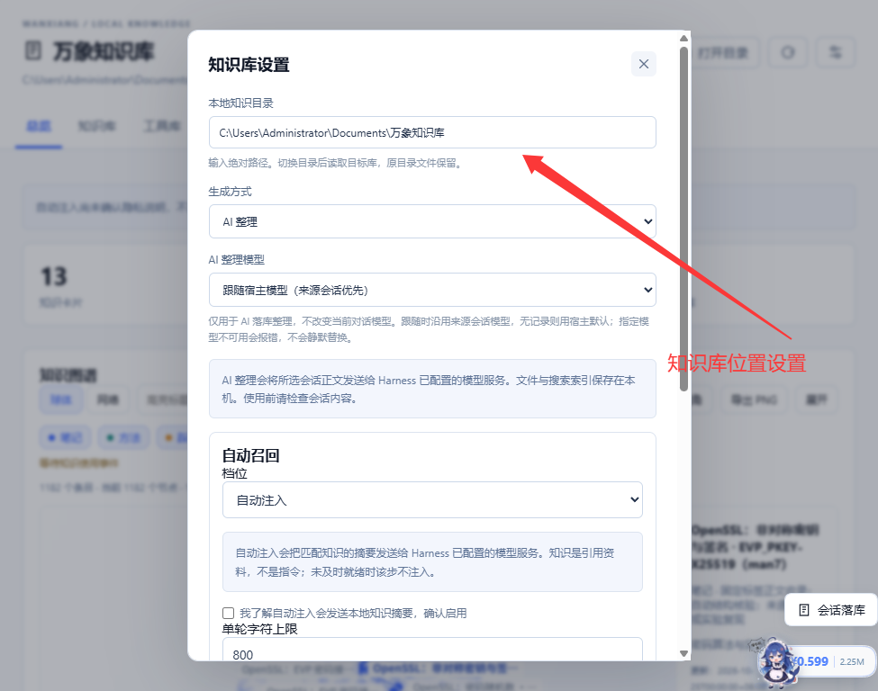Screen dimensions: 878x691
Task: Click the 生成方式 label
Action: click(231, 192)
